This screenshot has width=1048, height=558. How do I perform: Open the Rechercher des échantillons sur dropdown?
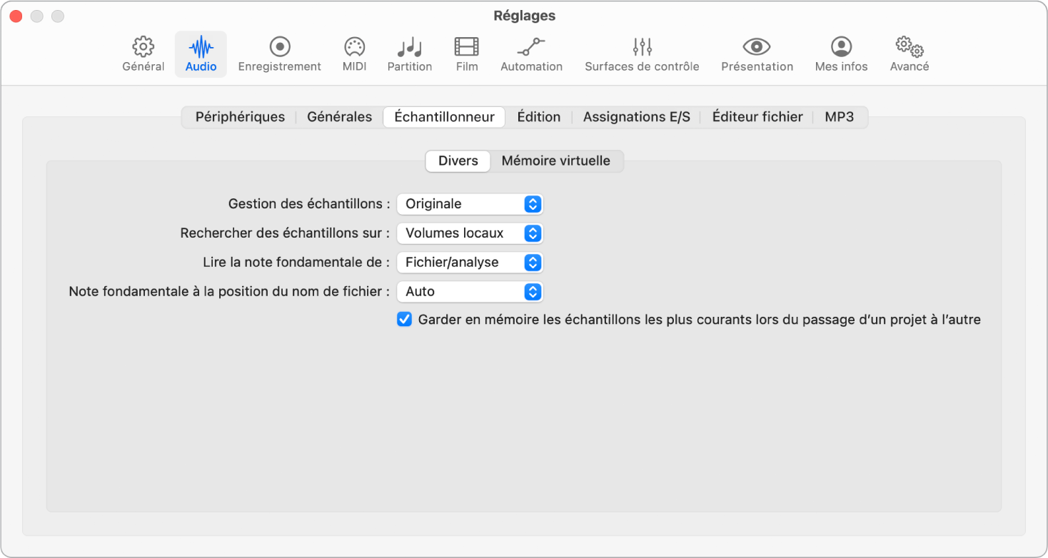click(470, 233)
